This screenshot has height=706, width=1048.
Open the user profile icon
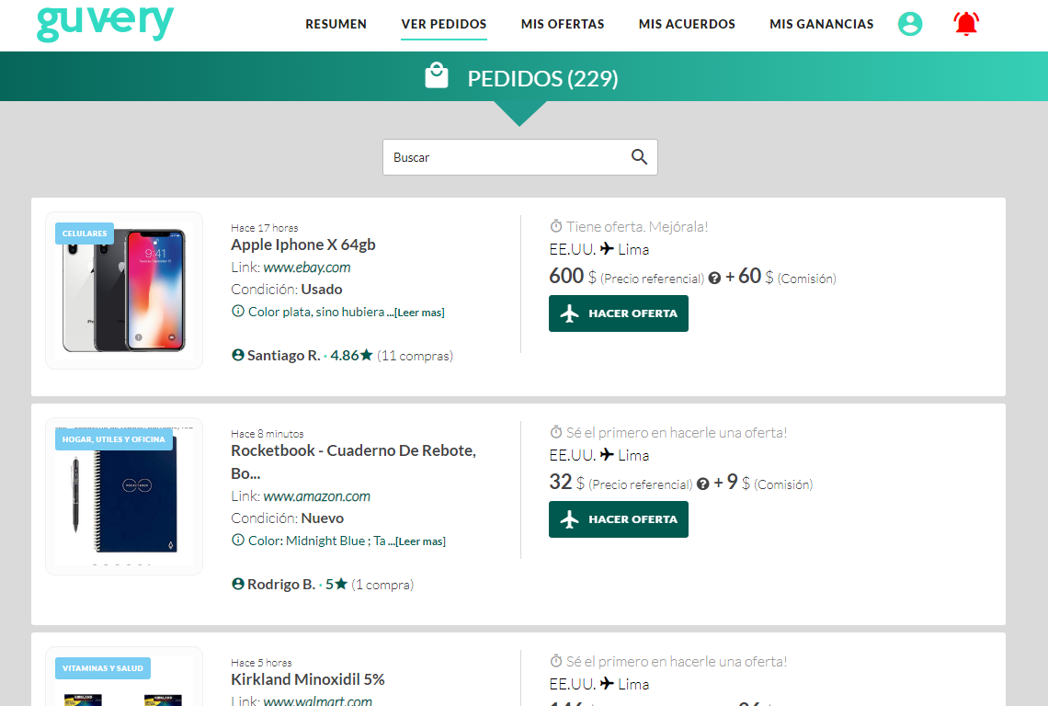(x=910, y=24)
